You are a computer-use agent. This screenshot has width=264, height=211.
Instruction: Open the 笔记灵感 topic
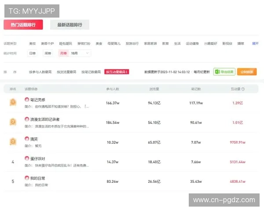(x=38, y=100)
